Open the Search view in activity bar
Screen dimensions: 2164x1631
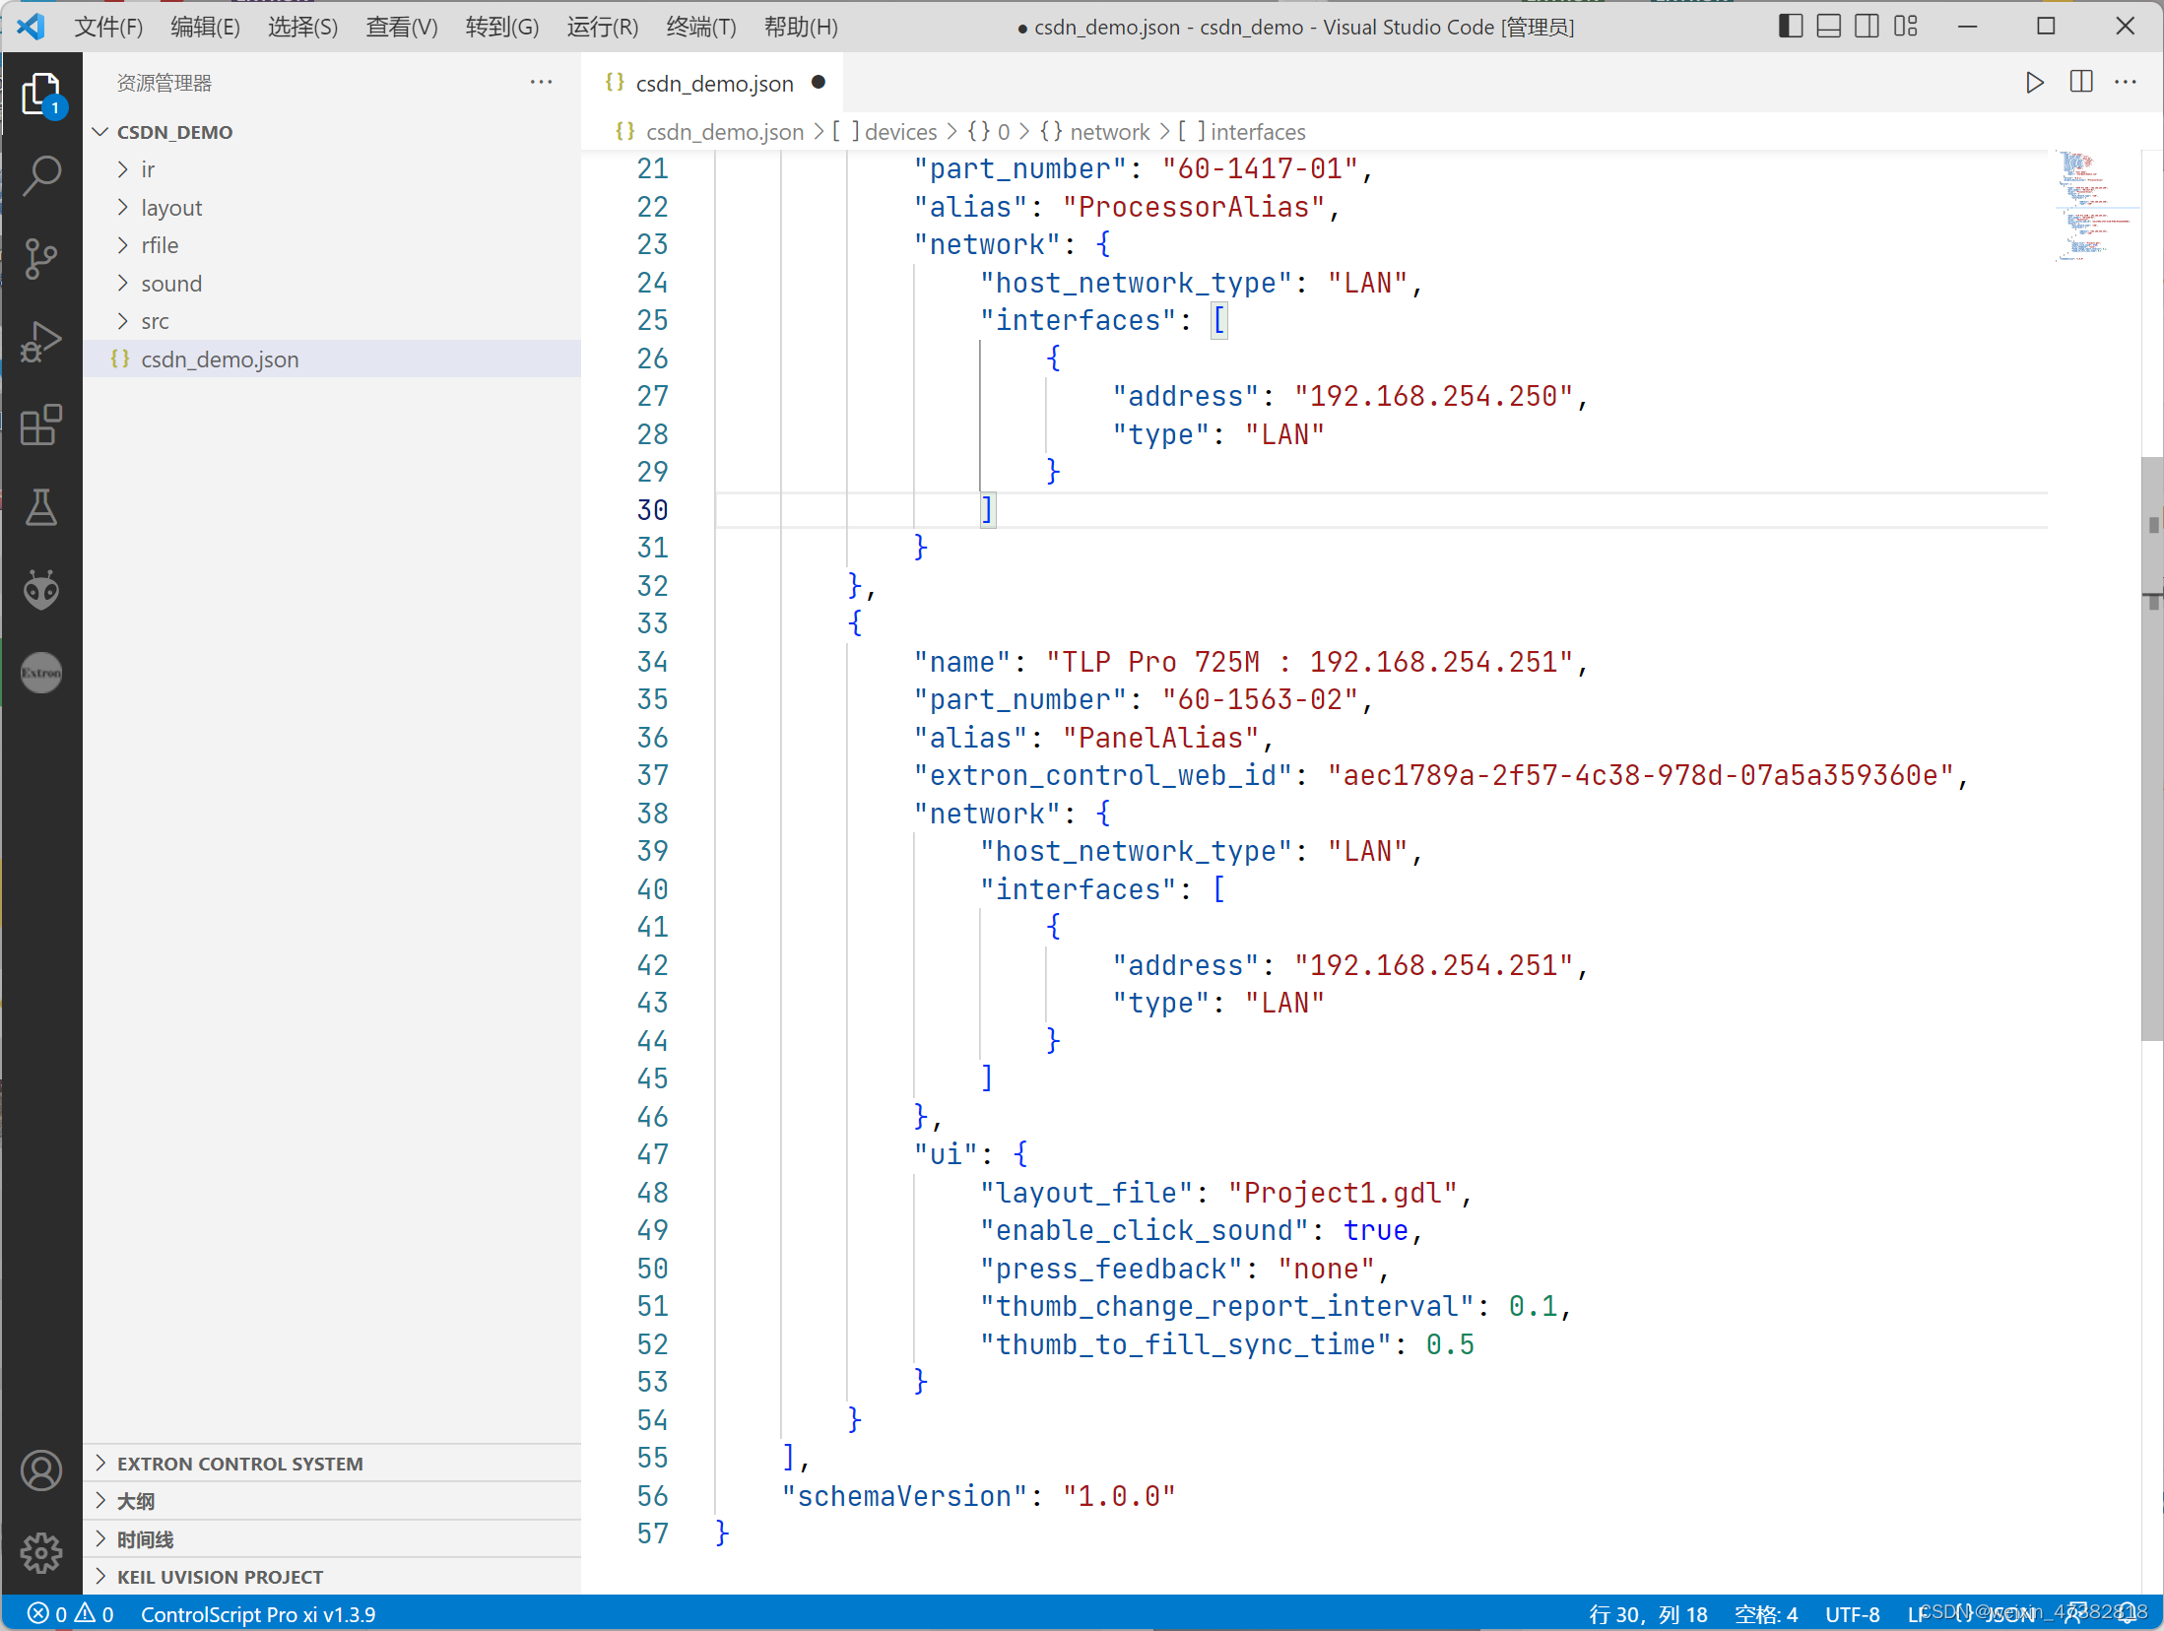(x=41, y=176)
